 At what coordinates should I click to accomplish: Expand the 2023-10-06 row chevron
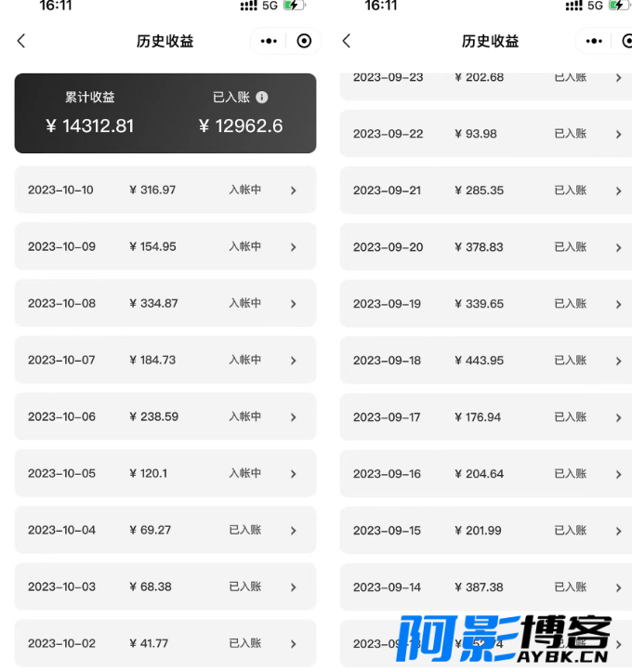point(294,417)
